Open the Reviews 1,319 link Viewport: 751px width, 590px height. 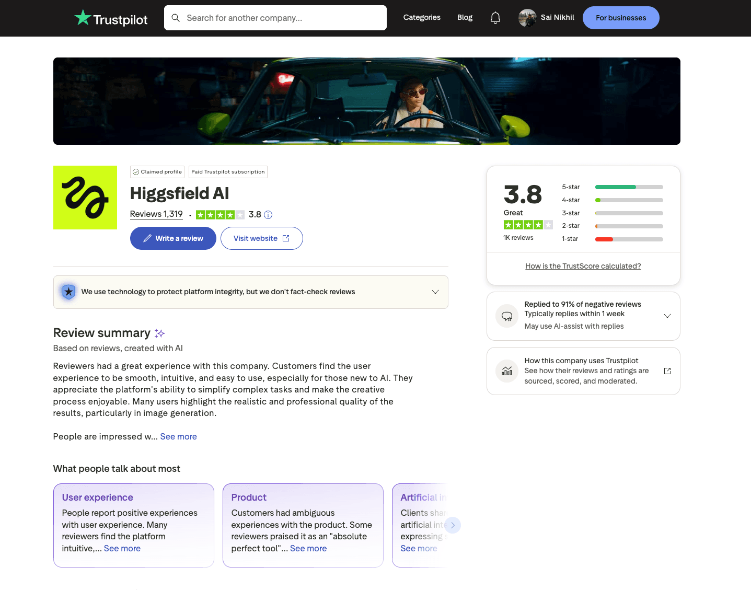click(x=156, y=214)
